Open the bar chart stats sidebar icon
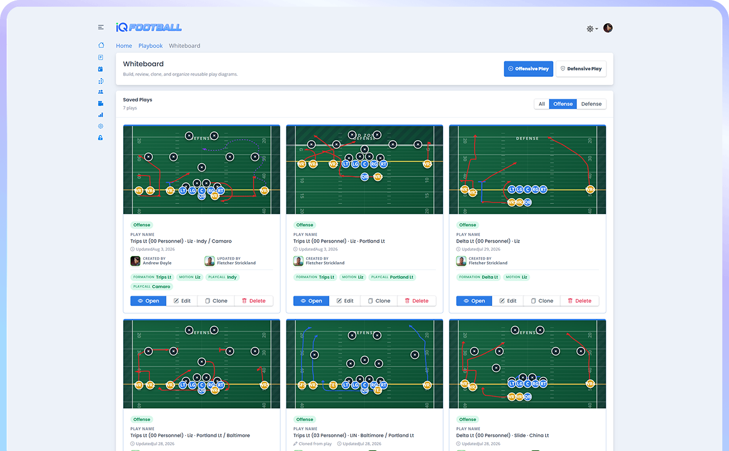 click(x=101, y=115)
